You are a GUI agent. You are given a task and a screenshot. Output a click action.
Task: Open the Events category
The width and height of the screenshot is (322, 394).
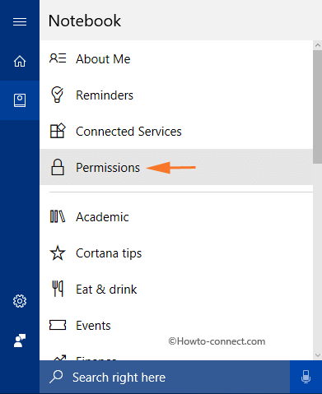tap(176, 325)
